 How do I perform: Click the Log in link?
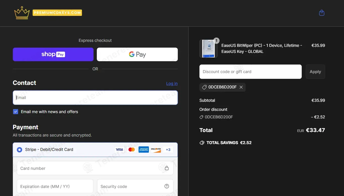(x=172, y=84)
